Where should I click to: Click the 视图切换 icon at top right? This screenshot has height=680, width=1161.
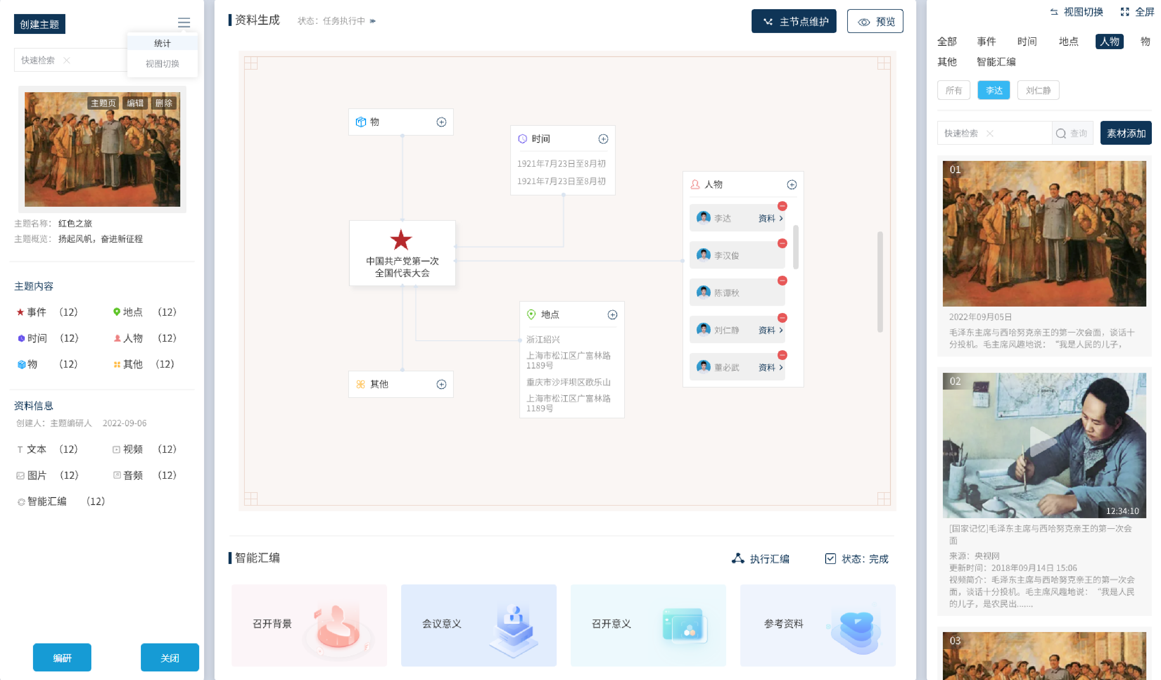pos(1054,12)
